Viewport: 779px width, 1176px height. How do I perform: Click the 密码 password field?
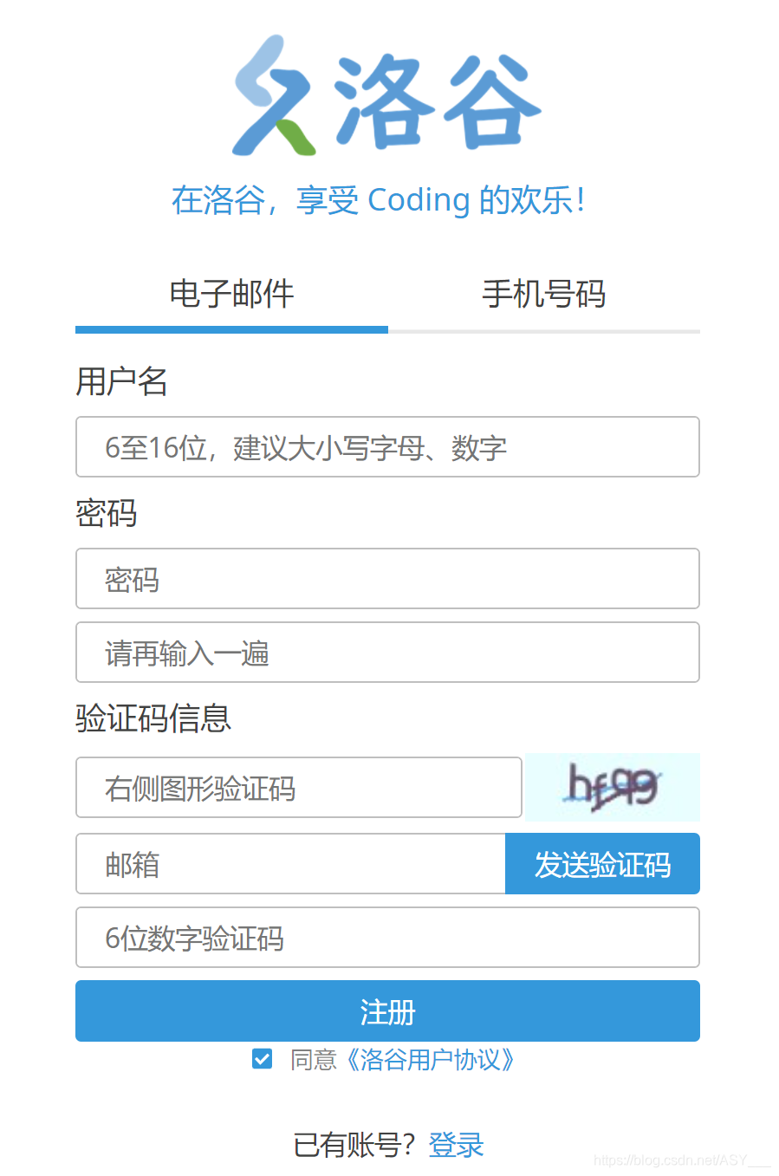click(x=387, y=579)
